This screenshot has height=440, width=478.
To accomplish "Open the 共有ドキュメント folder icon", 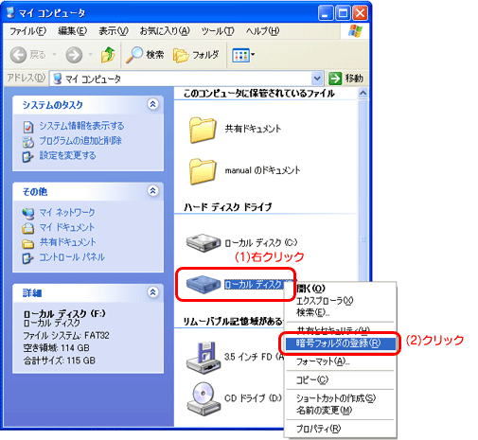I will click(x=203, y=130).
